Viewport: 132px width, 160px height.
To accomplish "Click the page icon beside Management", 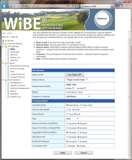I will tap(8, 83).
